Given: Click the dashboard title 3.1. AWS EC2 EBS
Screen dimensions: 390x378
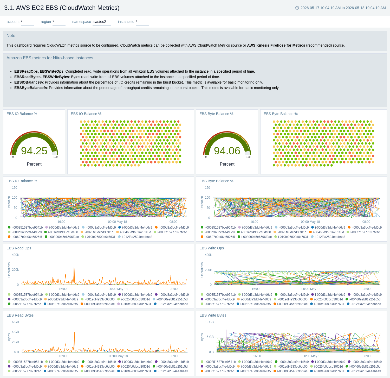Looking at the screenshot, I should click(62, 8).
